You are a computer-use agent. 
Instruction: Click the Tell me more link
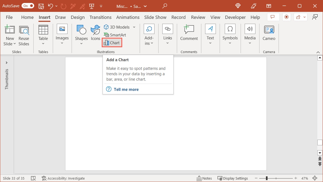click(x=126, y=89)
